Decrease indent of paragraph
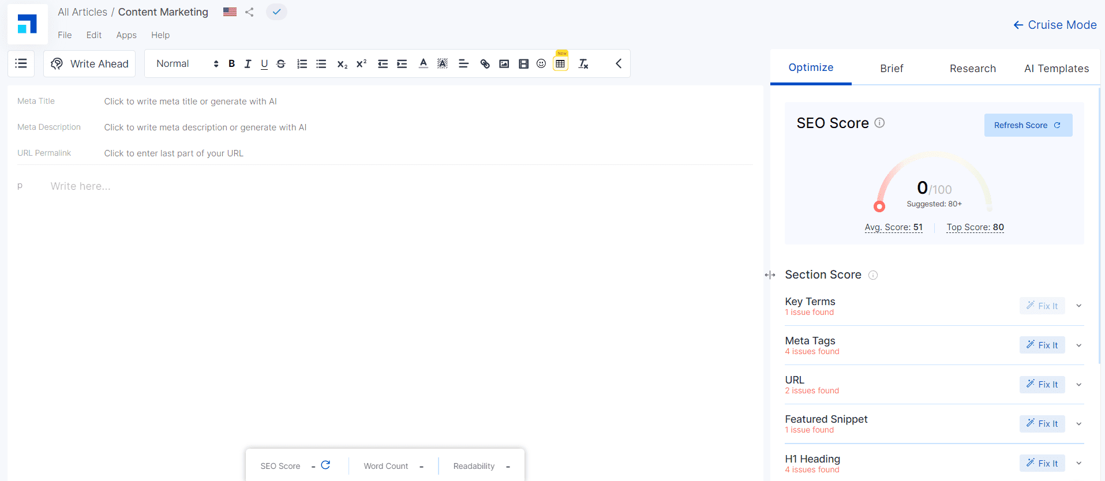This screenshot has height=481, width=1105. pyautogui.click(x=383, y=64)
